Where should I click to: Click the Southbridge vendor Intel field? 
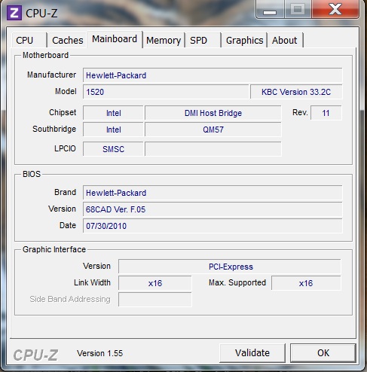point(113,130)
